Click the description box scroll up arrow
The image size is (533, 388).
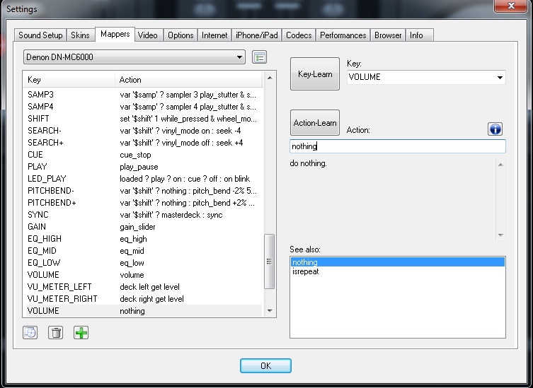500,165
